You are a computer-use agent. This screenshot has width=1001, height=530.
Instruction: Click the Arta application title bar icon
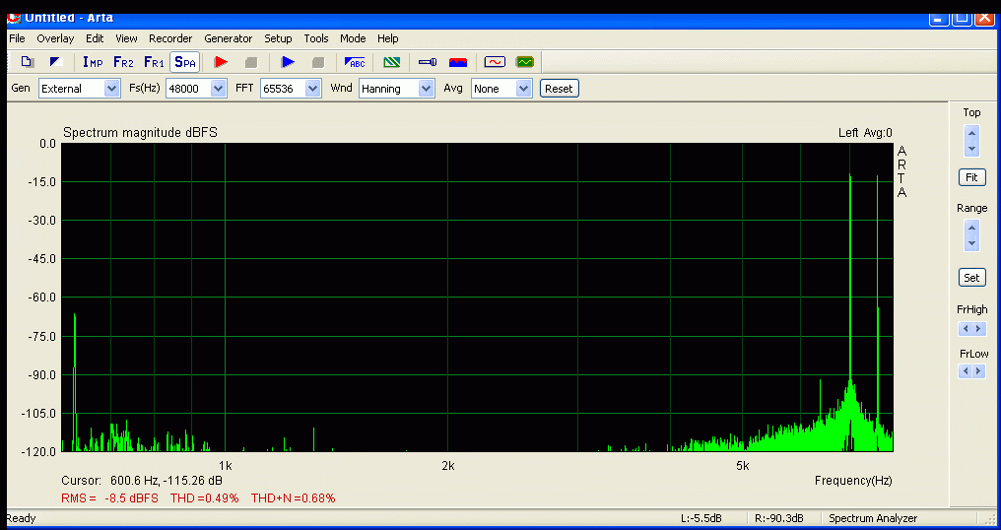coord(14,18)
